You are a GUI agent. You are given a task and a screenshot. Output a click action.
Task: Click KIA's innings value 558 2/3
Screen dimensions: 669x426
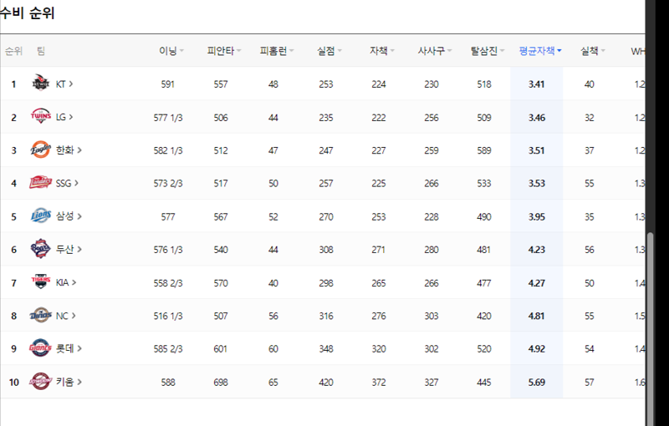pyautogui.click(x=168, y=283)
